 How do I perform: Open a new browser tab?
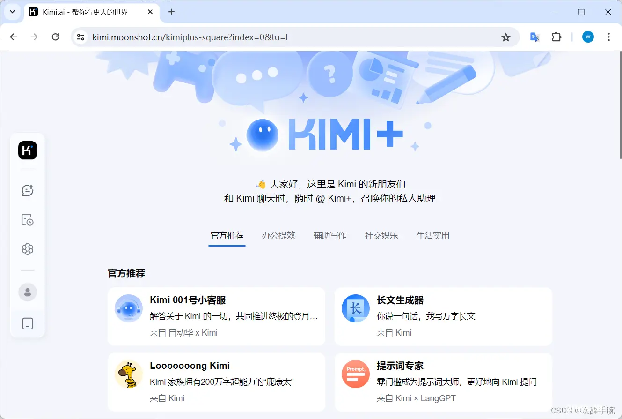click(171, 12)
